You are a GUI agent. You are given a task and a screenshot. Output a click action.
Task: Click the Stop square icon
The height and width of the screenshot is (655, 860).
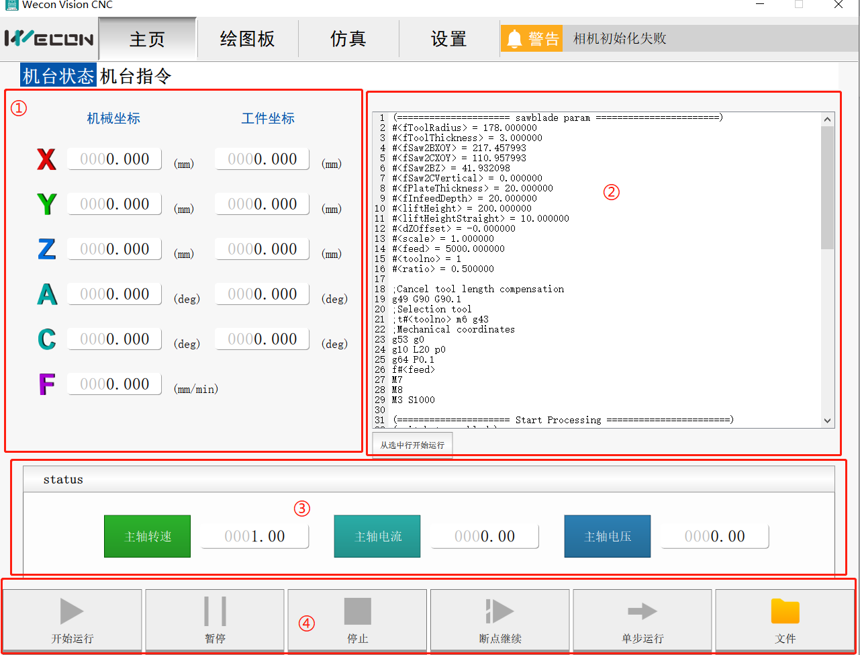click(x=357, y=611)
